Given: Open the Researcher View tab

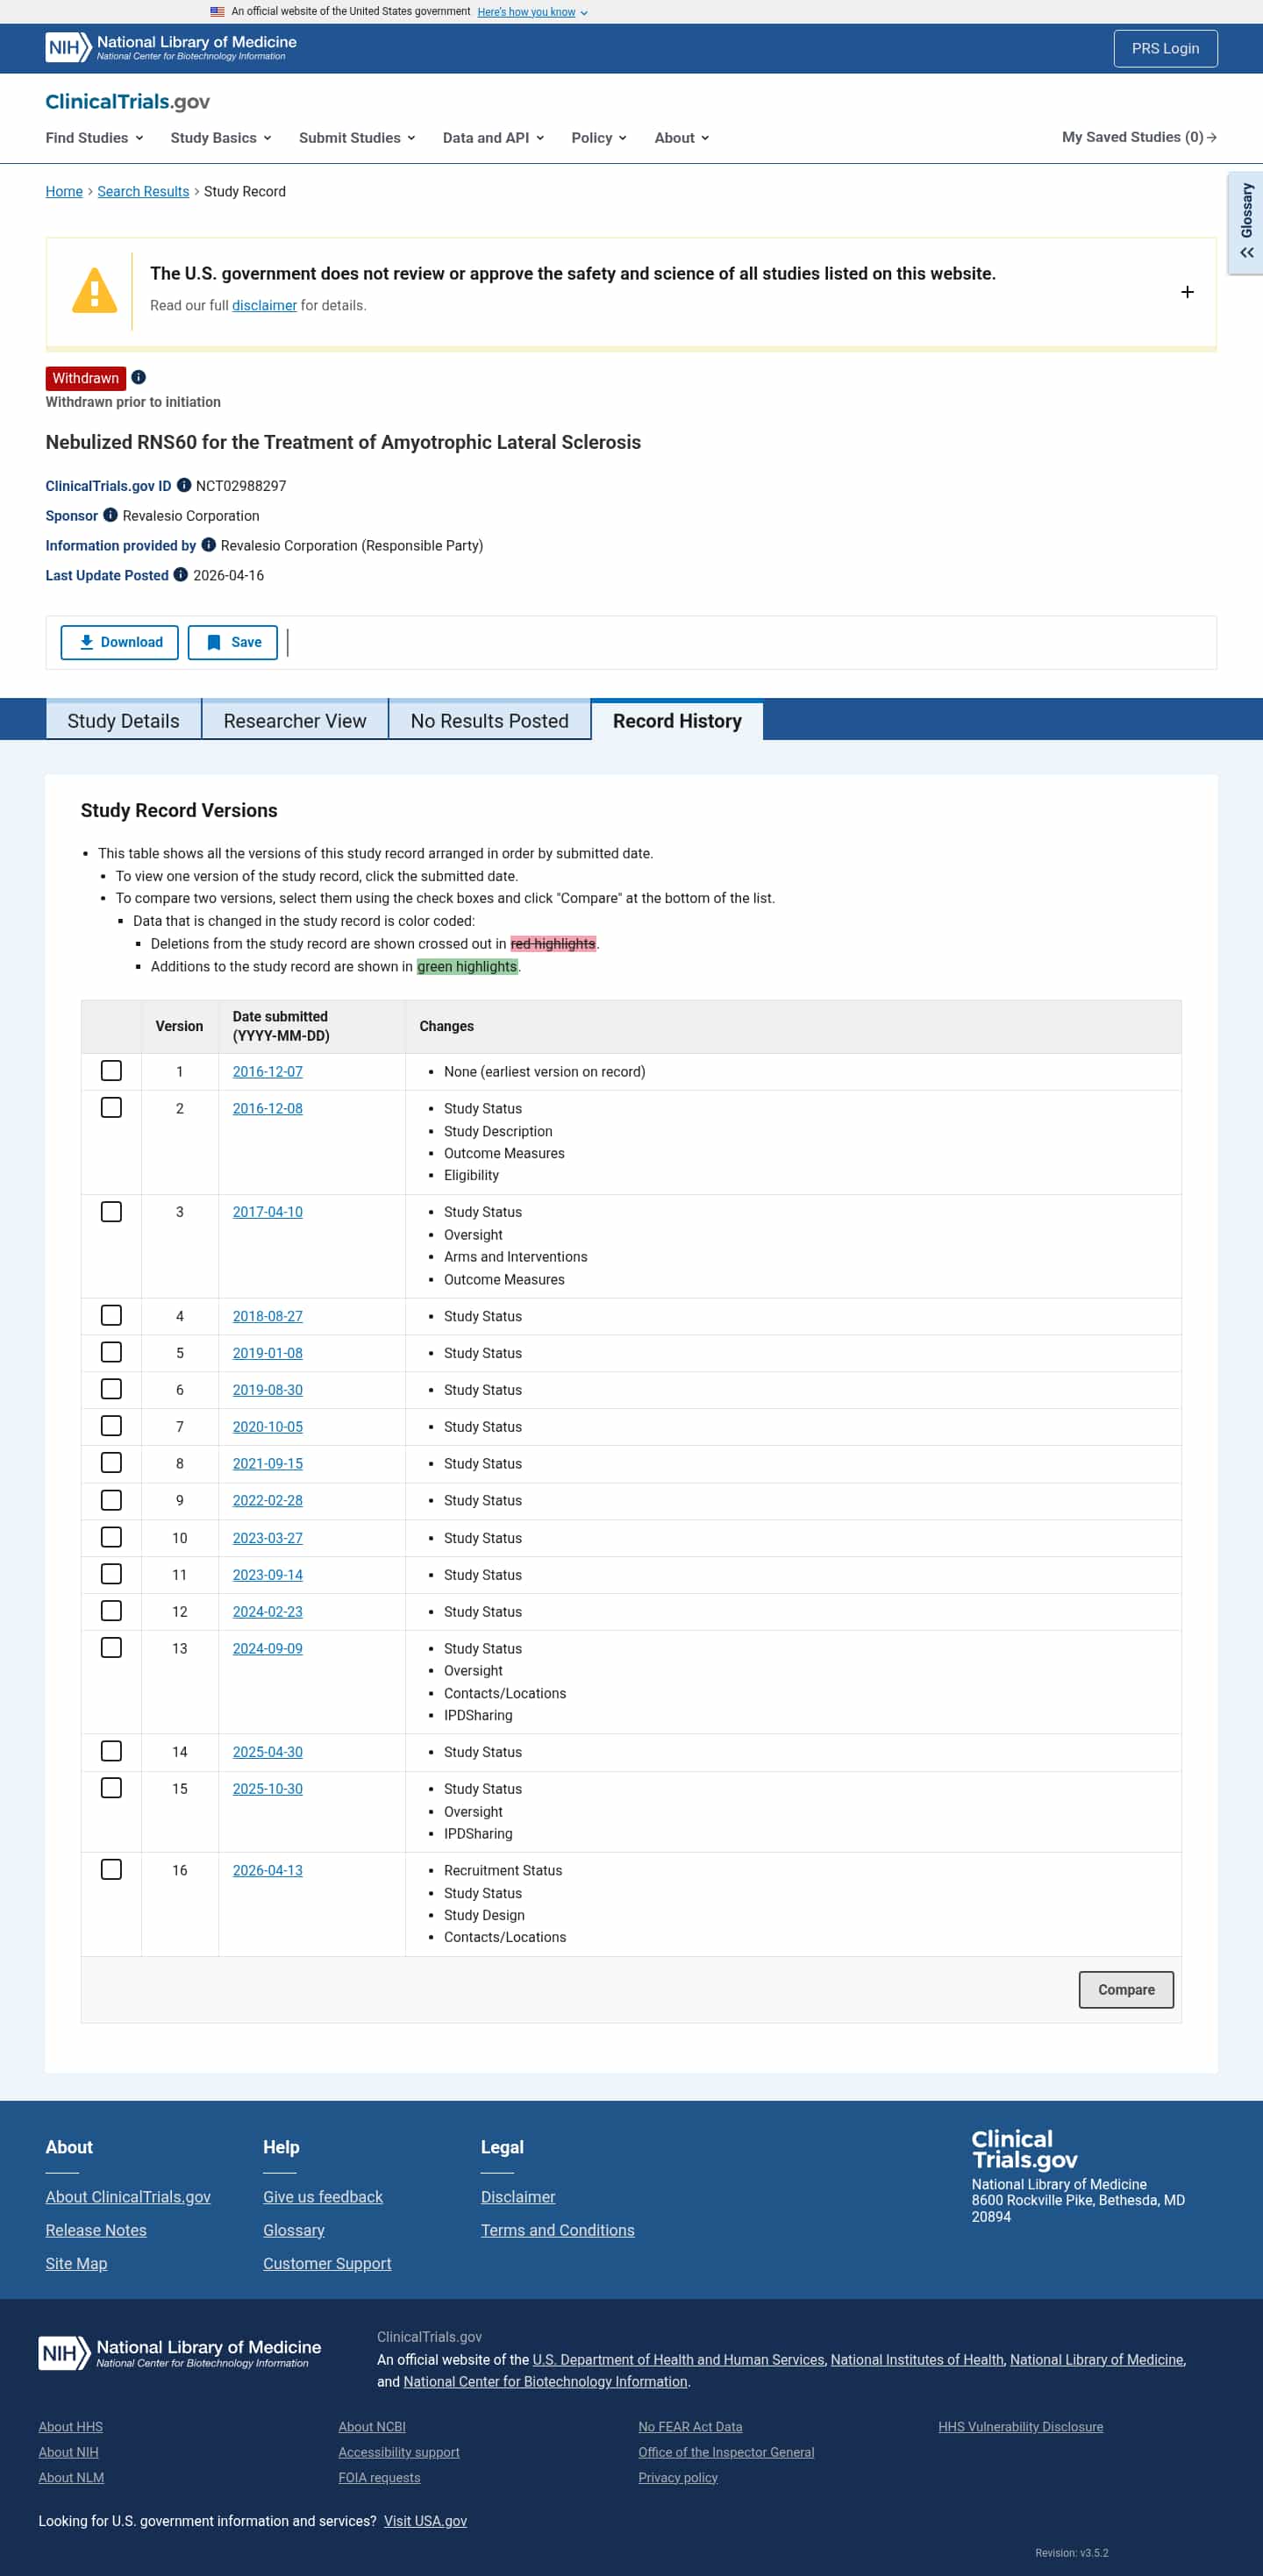Looking at the screenshot, I should click(x=295, y=721).
